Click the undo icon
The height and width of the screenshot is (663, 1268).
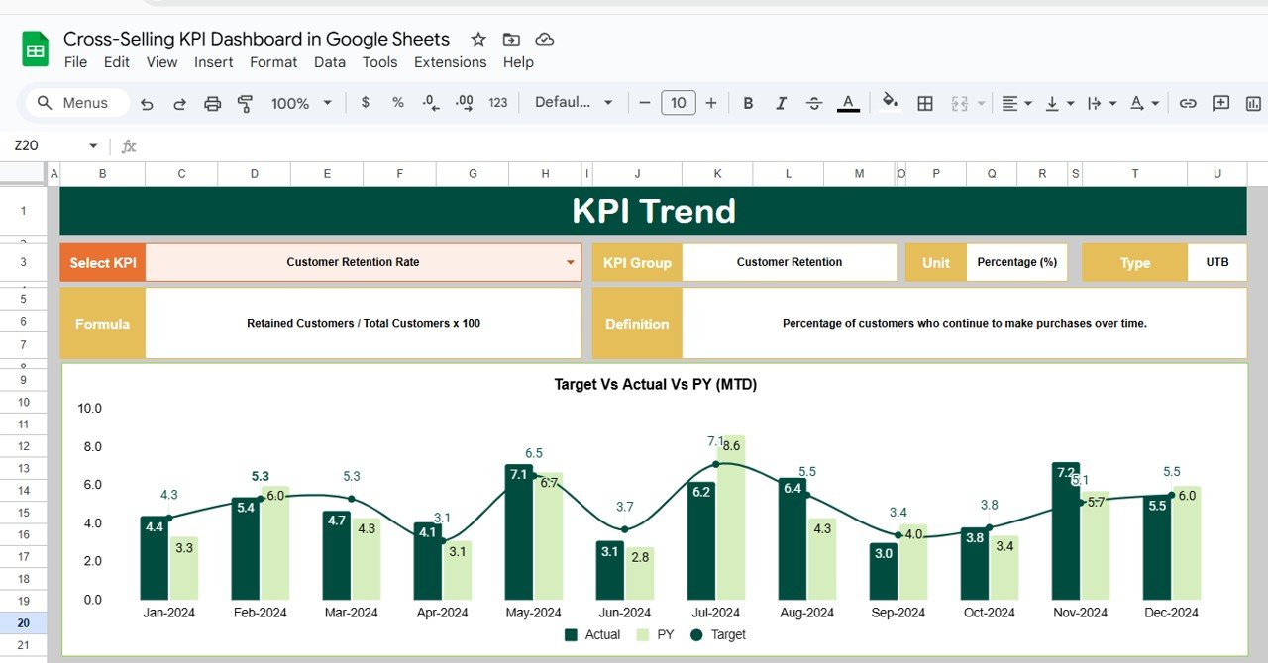(149, 102)
